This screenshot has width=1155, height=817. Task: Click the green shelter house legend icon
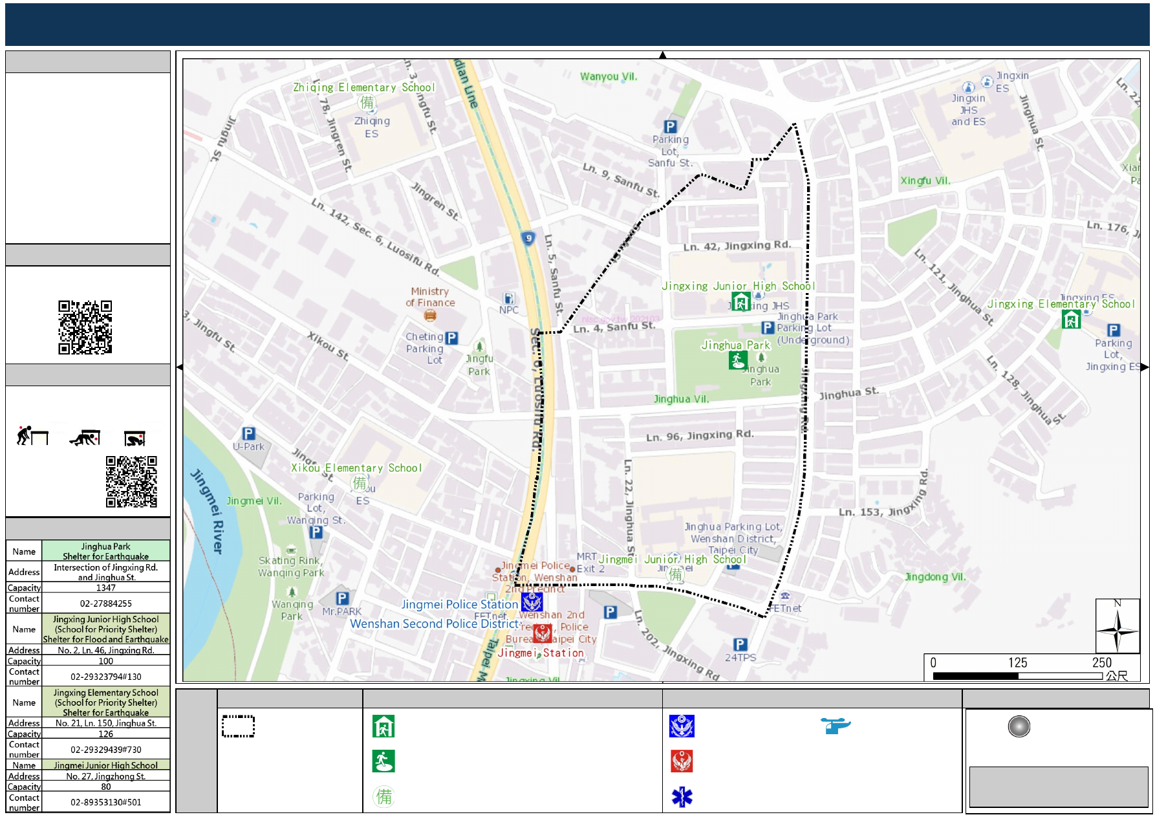tap(383, 726)
